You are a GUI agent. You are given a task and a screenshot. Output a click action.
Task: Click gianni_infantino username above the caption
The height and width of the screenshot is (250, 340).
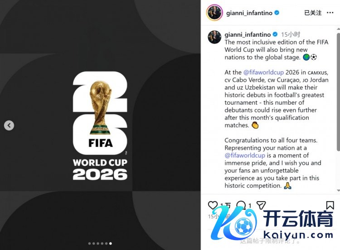point(248,34)
